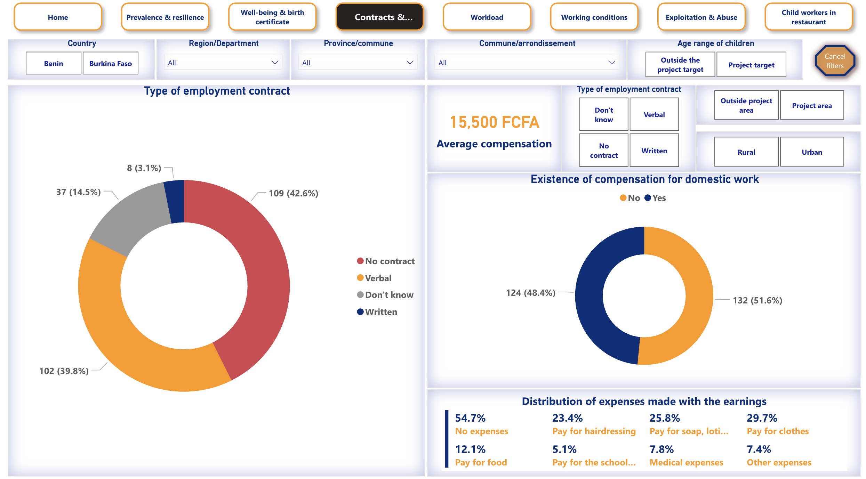The image size is (866, 479).
Task: Switch to Exploitation & Abuse tab
Action: (x=701, y=17)
